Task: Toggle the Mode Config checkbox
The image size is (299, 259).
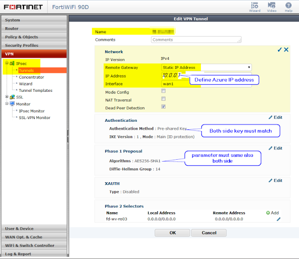Action: pyautogui.click(x=163, y=91)
